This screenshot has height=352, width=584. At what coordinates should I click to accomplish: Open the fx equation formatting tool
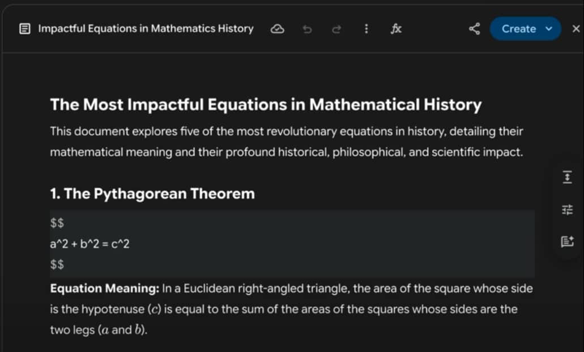click(x=396, y=28)
